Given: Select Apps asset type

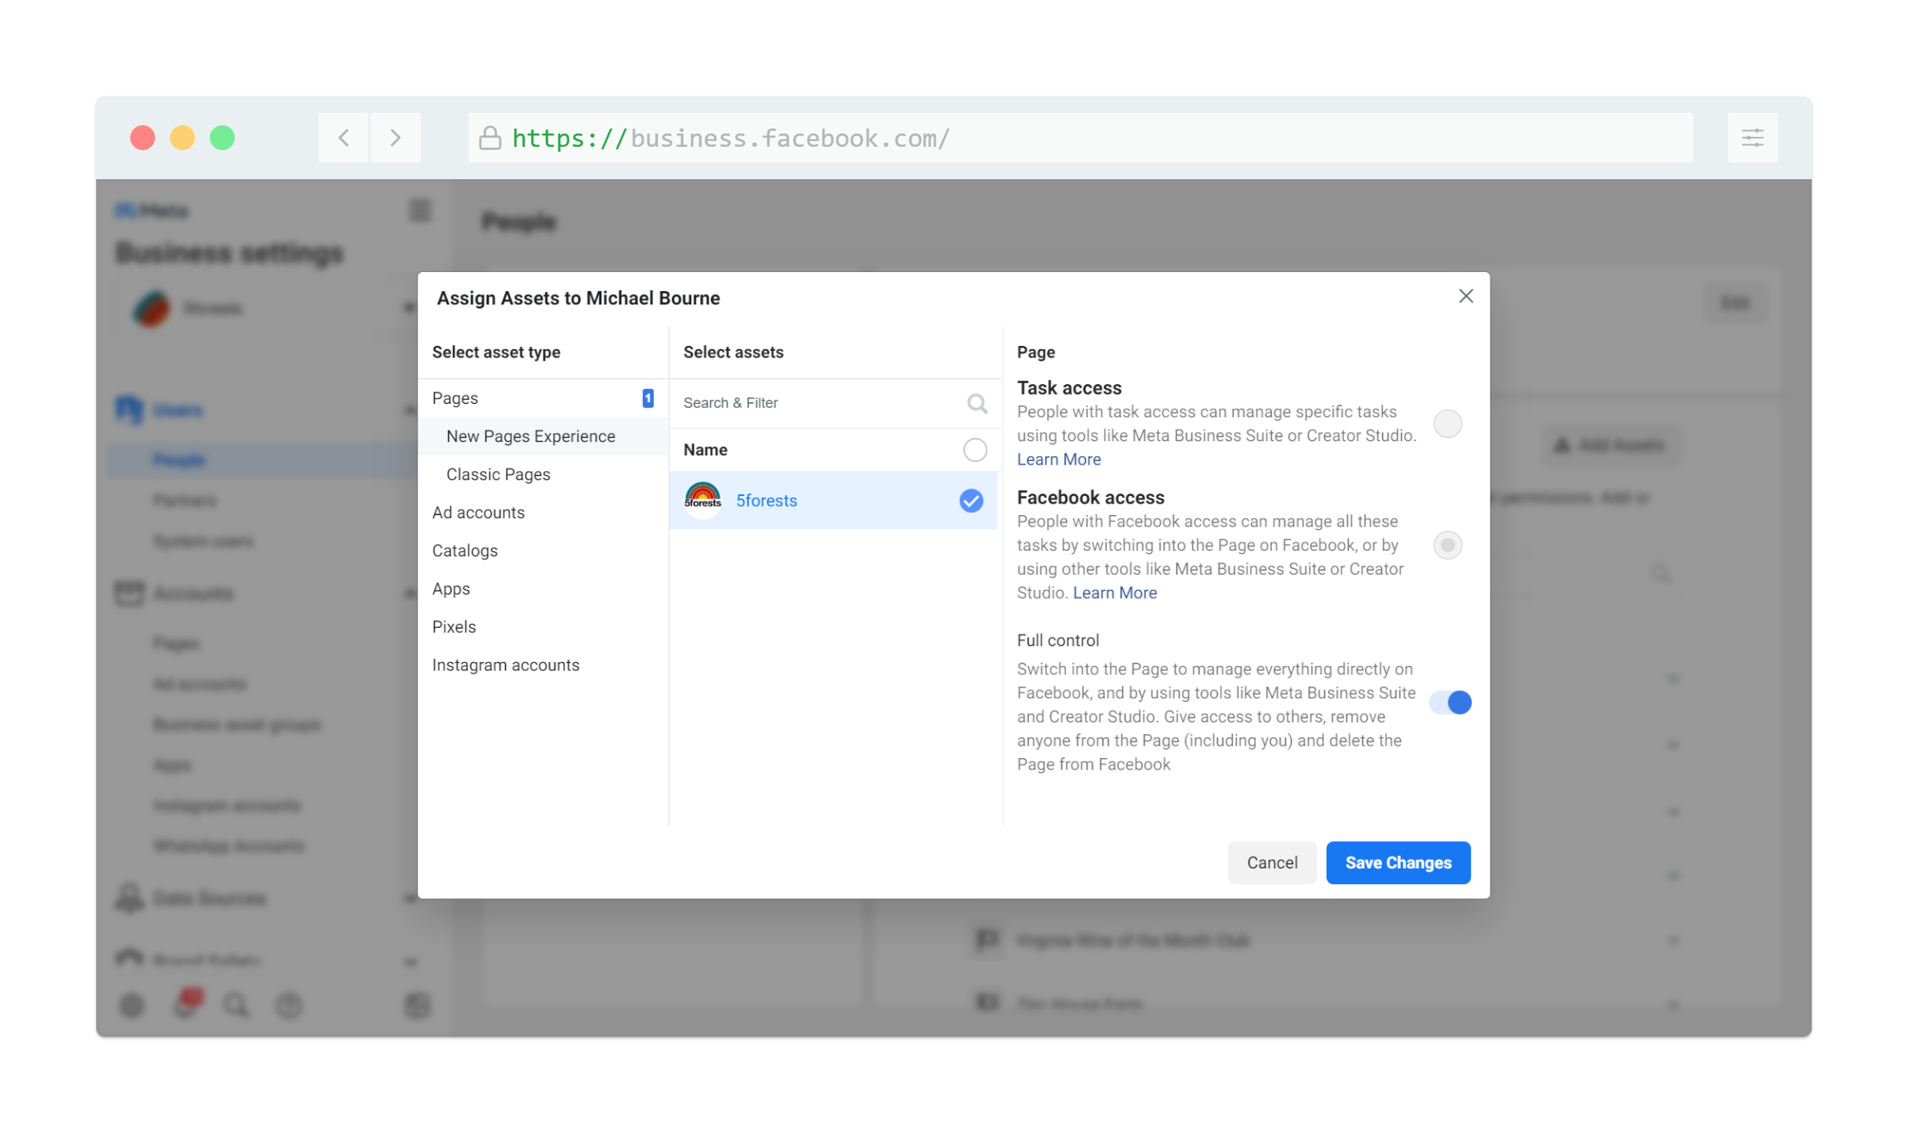Looking at the screenshot, I should [543, 589].
